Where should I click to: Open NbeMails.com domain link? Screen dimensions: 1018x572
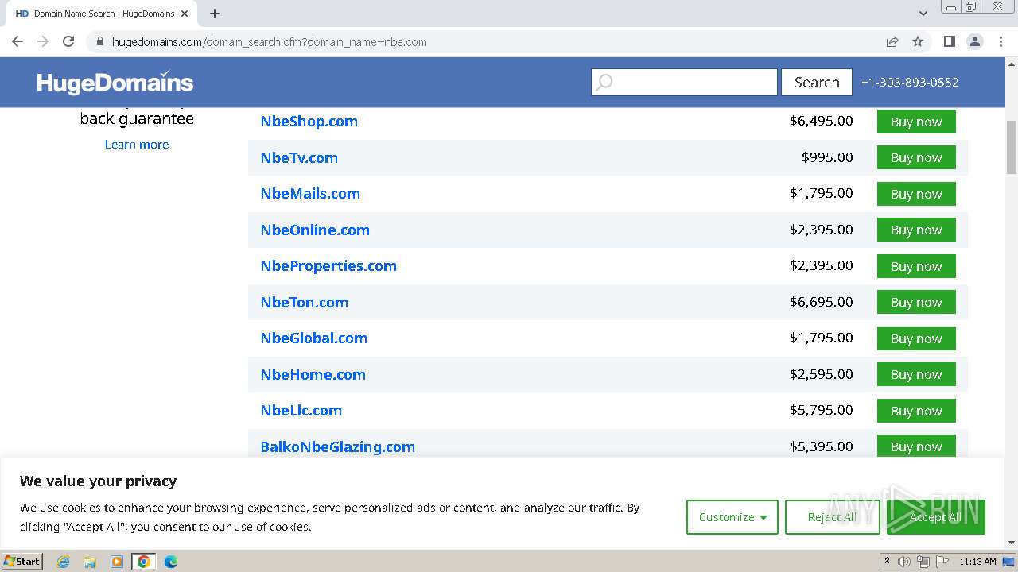(x=310, y=194)
